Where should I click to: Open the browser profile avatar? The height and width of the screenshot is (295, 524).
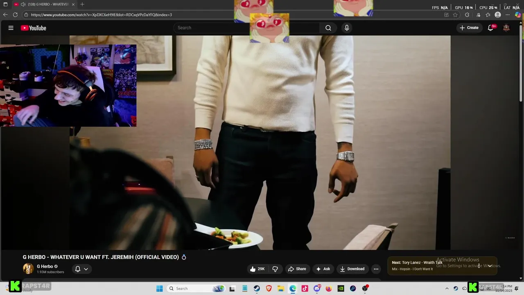tap(498, 15)
